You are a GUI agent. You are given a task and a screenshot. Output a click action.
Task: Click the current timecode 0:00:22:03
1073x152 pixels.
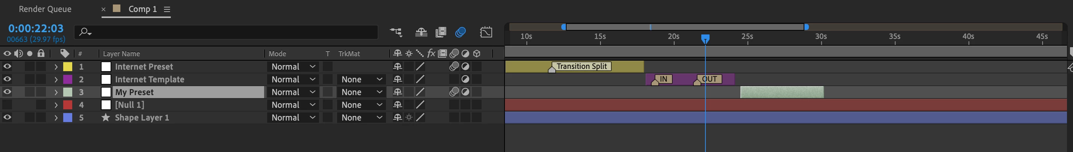click(x=36, y=28)
